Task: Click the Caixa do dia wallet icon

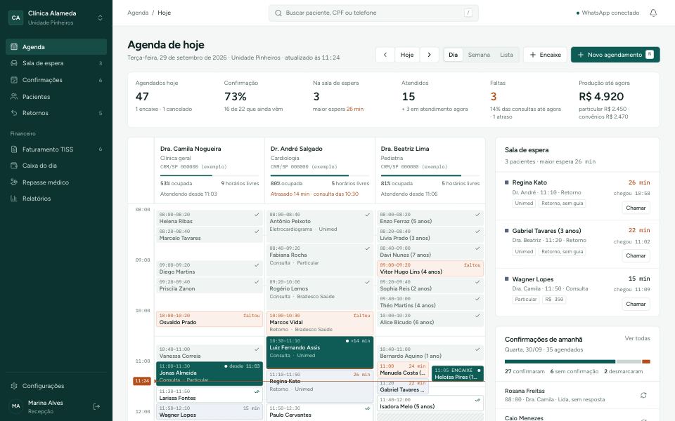Action: coord(14,166)
